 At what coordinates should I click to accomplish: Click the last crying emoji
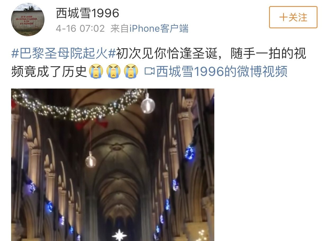tap(131, 71)
